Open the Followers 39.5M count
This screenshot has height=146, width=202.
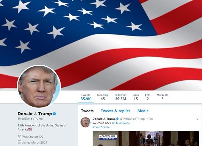pos(121,97)
